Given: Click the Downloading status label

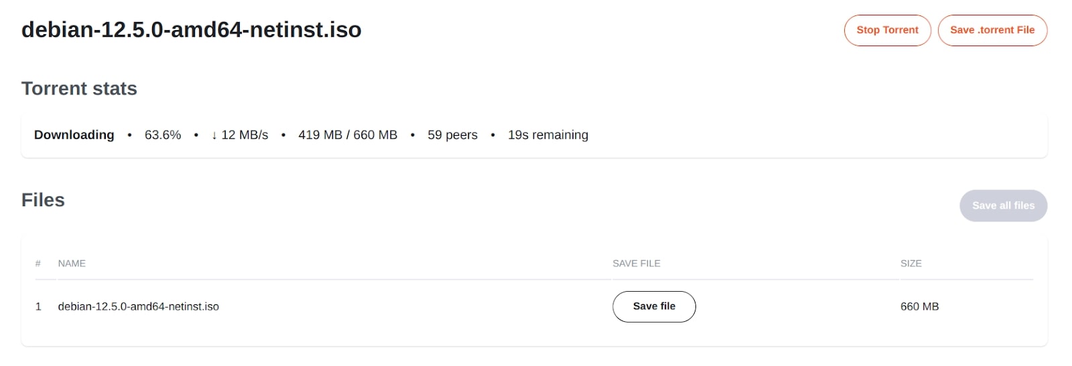Looking at the screenshot, I should tap(74, 135).
